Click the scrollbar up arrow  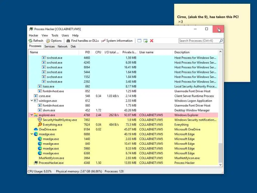click(220, 52)
